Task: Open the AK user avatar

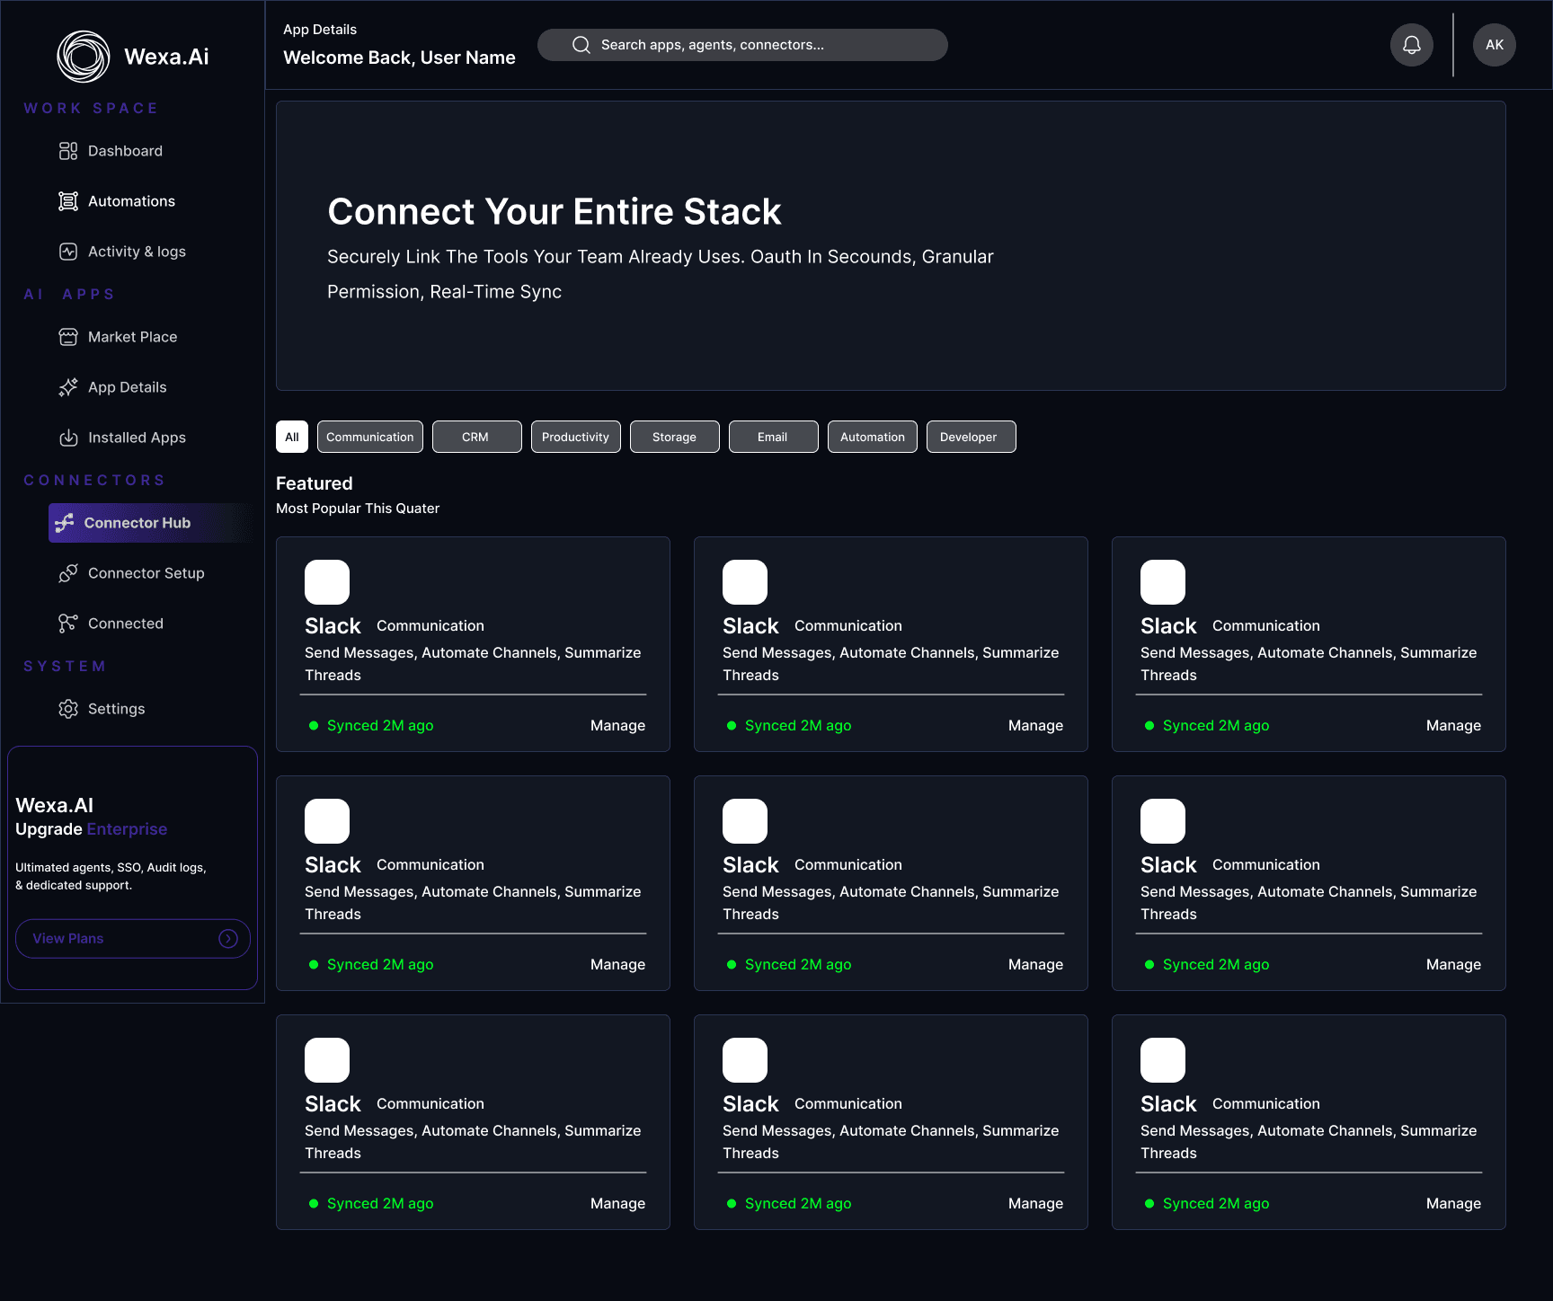Action: pyautogui.click(x=1494, y=45)
